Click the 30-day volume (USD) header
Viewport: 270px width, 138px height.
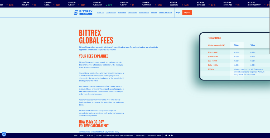pos(216,45)
